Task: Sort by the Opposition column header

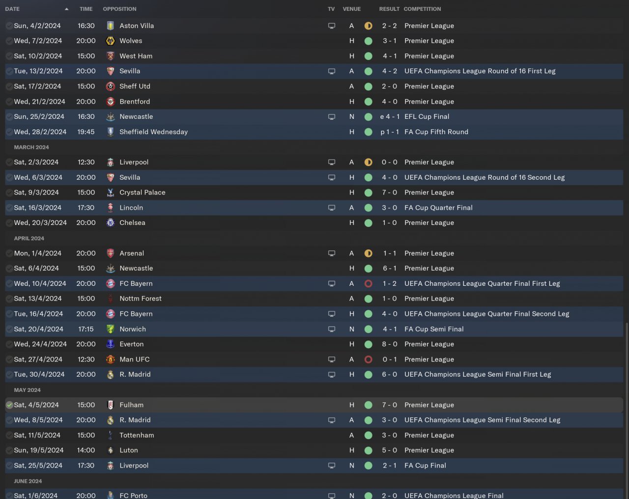Action: (x=119, y=9)
